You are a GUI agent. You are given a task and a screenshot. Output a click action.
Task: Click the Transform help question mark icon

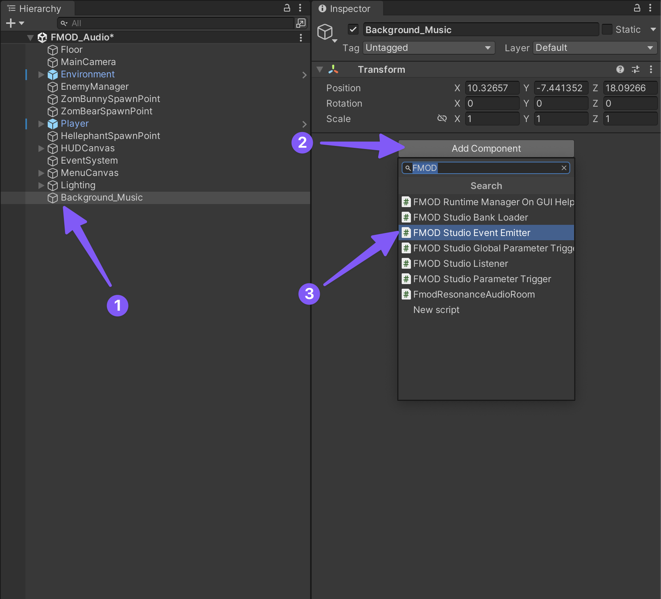click(620, 69)
